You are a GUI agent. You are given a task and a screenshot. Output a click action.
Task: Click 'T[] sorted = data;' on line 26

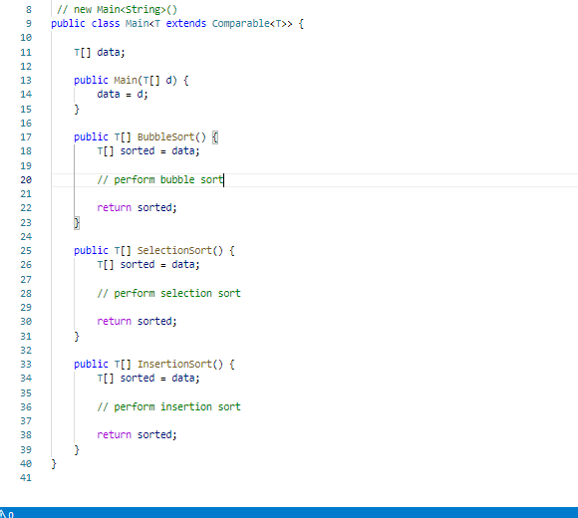[x=148, y=265]
